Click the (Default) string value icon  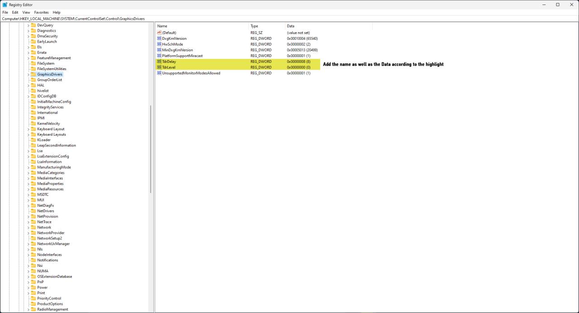click(159, 33)
